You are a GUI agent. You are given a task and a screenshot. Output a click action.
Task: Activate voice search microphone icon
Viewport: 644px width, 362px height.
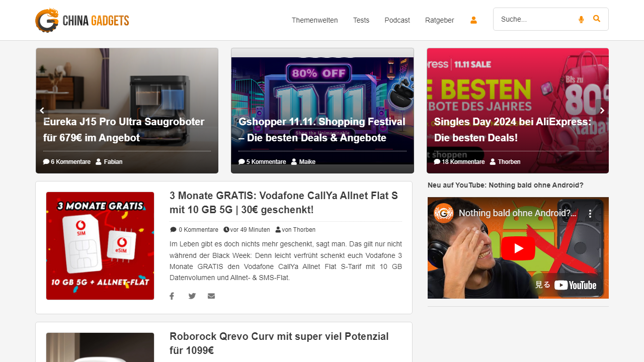tap(581, 20)
